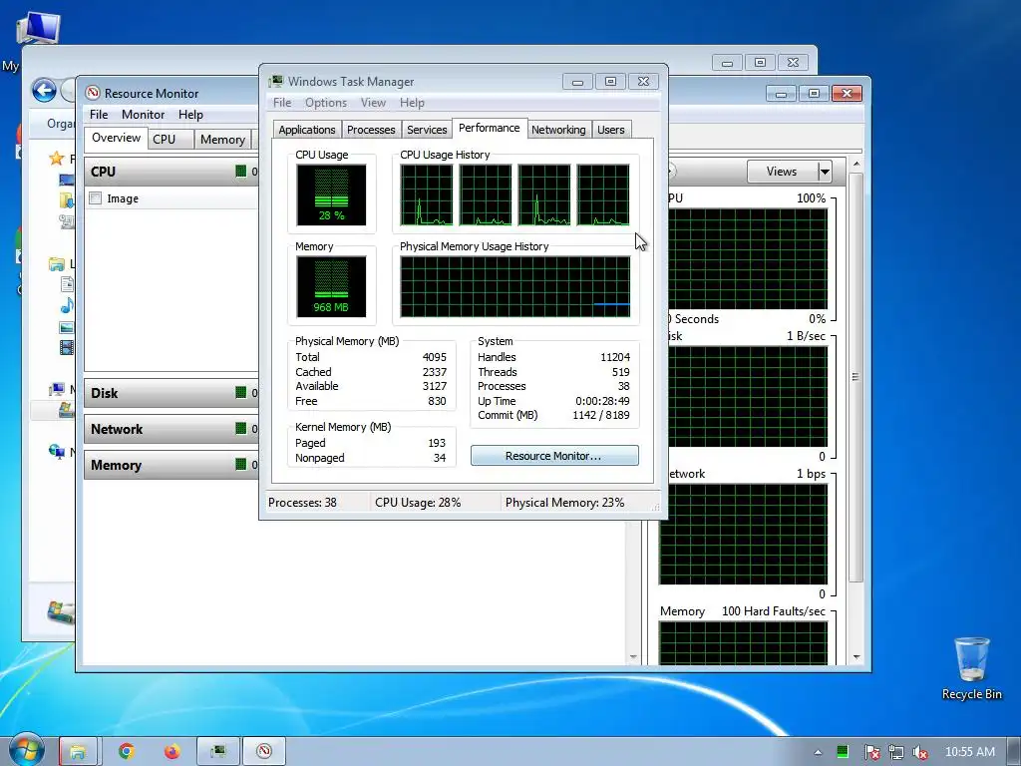1021x766 pixels.
Task: Select the Networking tab
Action: pyautogui.click(x=558, y=130)
